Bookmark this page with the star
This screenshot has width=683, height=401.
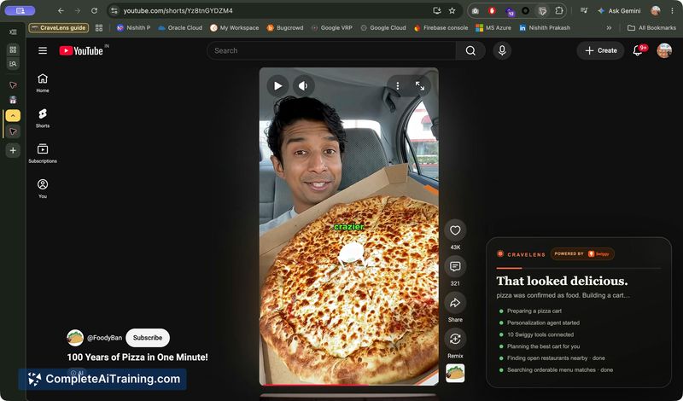[452, 10]
